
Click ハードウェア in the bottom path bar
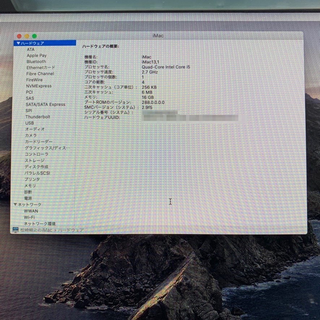coord(71,230)
